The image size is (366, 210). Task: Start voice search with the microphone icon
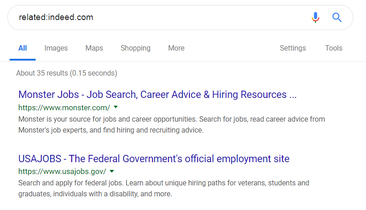pyautogui.click(x=315, y=17)
